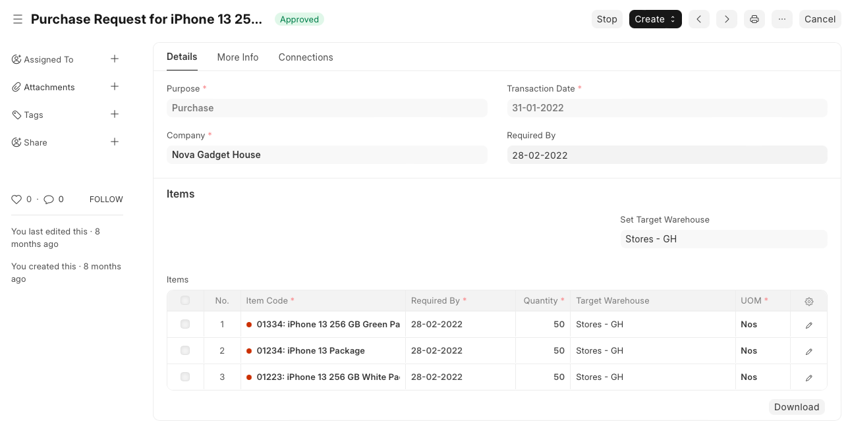This screenshot has height=432, width=848.
Task: Click the print icon in the toolbar
Action: pos(754,19)
